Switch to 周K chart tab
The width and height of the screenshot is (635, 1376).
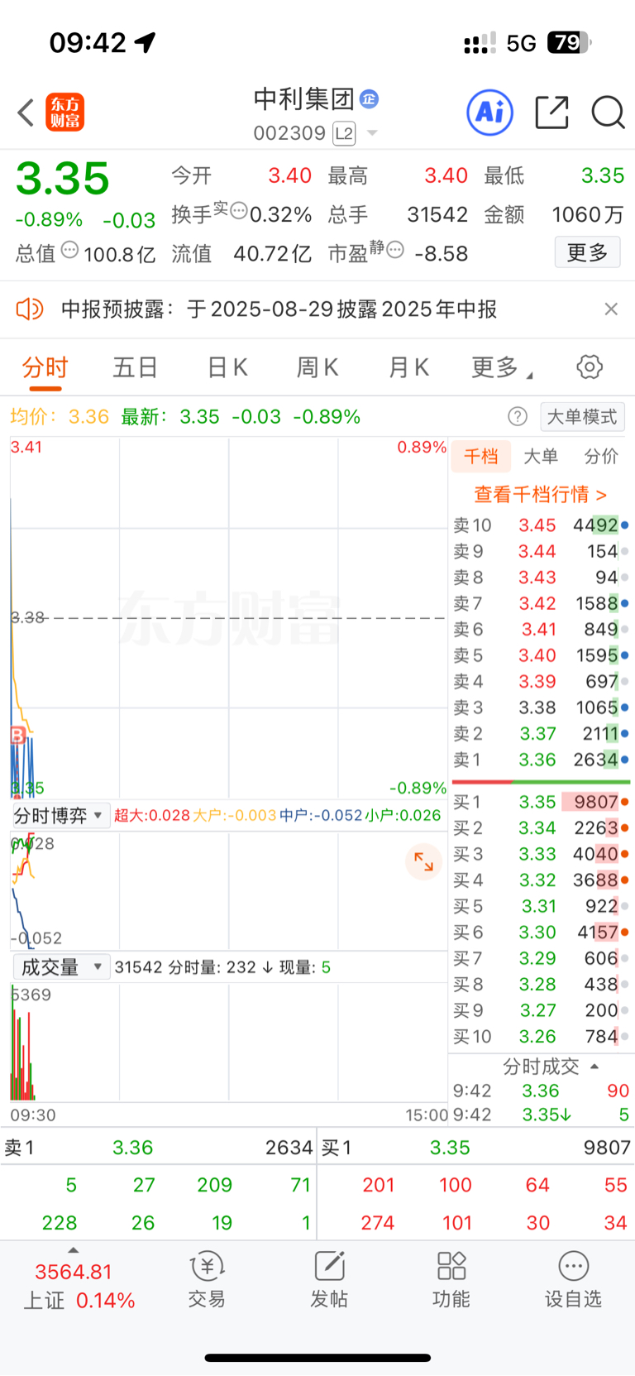[x=317, y=367]
